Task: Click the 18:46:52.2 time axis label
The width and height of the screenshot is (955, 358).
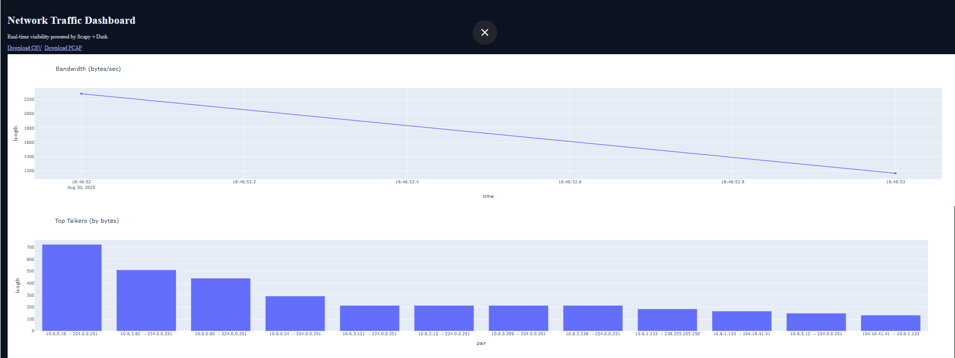Action: pos(244,182)
